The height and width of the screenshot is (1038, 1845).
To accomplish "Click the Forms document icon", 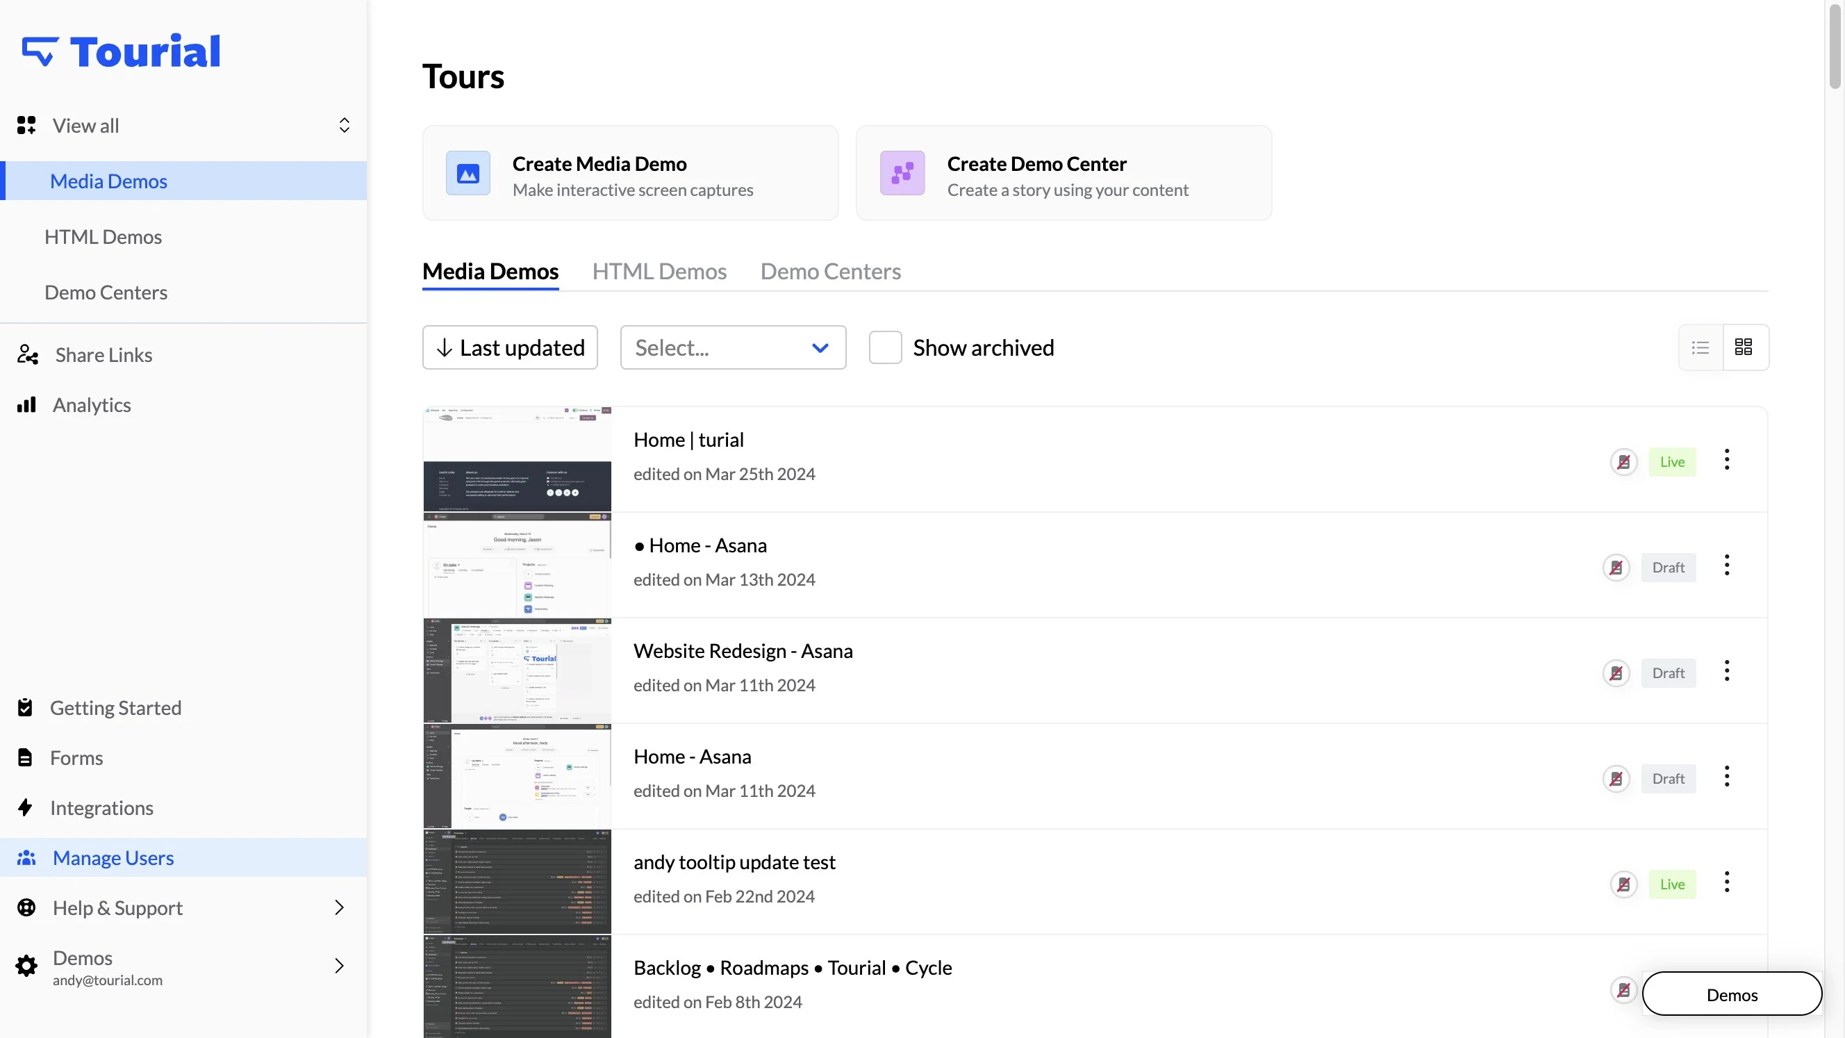I will [25, 758].
